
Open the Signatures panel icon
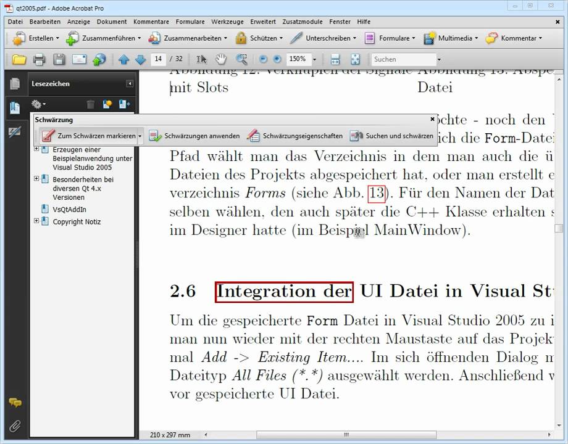15,132
